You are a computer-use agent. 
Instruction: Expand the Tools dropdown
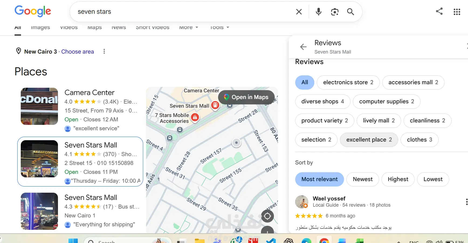click(219, 27)
